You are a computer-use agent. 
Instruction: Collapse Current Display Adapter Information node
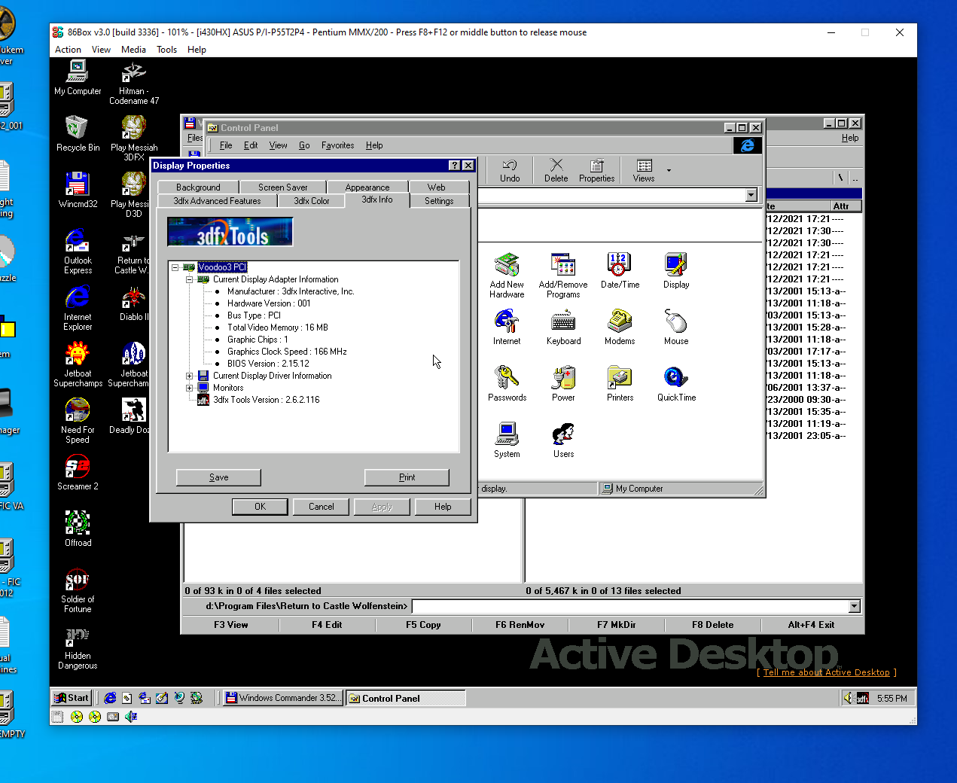(x=190, y=279)
